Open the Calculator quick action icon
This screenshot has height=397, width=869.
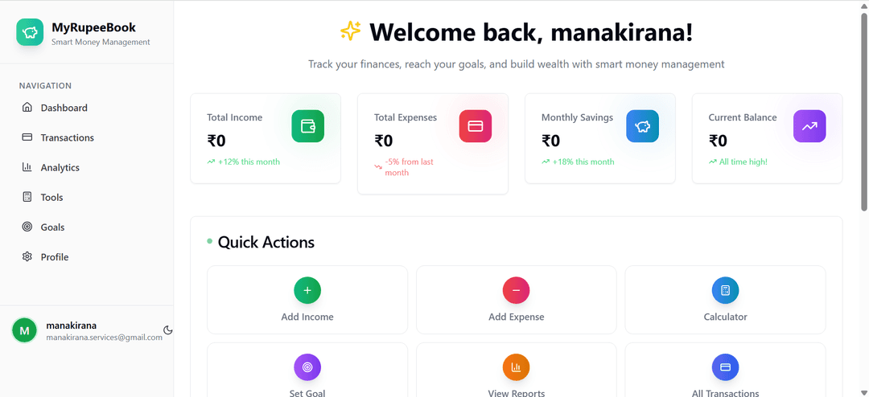725,290
